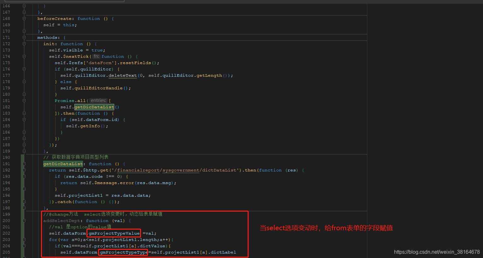The width and height of the screenshot is (483, 258).
Task: Select the 'init' method name
Action: (49, 44)
